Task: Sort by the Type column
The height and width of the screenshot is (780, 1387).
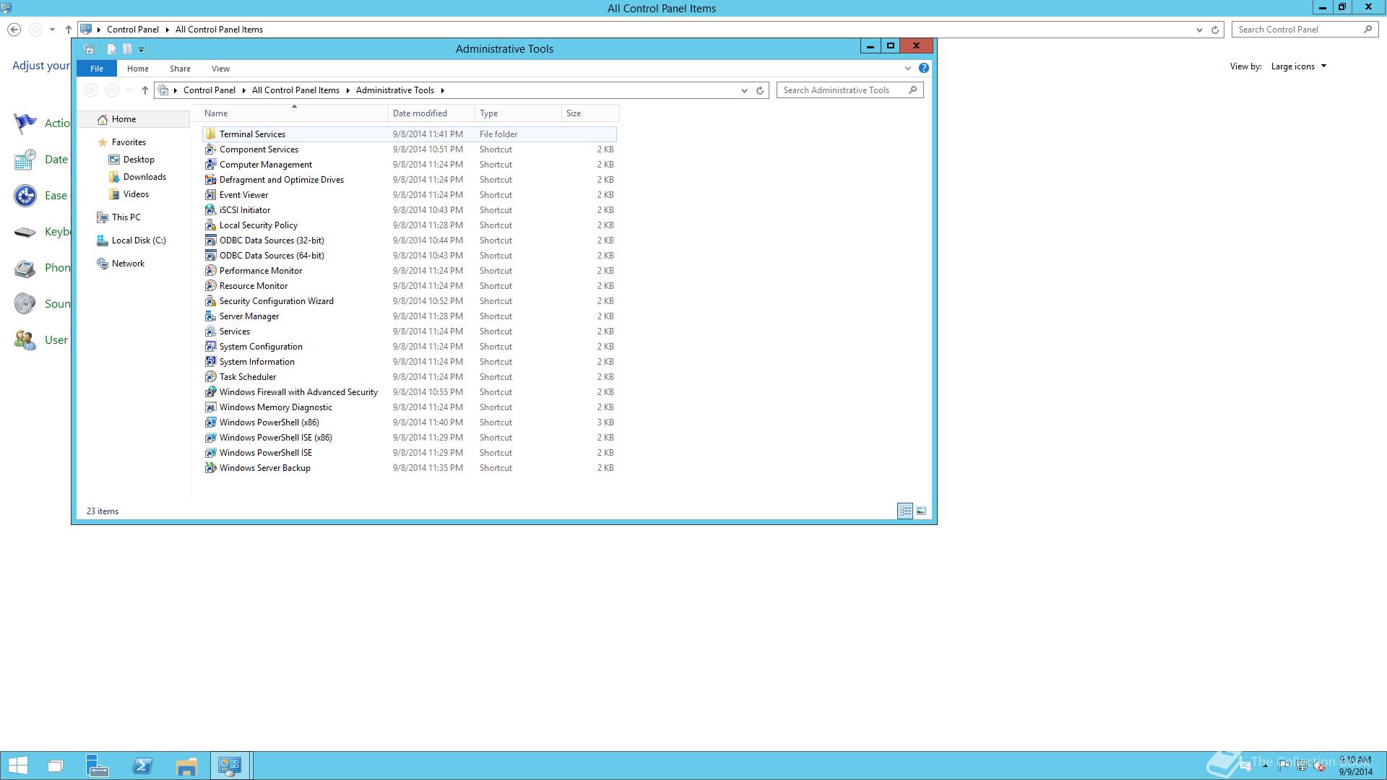Action: [518, 113]
